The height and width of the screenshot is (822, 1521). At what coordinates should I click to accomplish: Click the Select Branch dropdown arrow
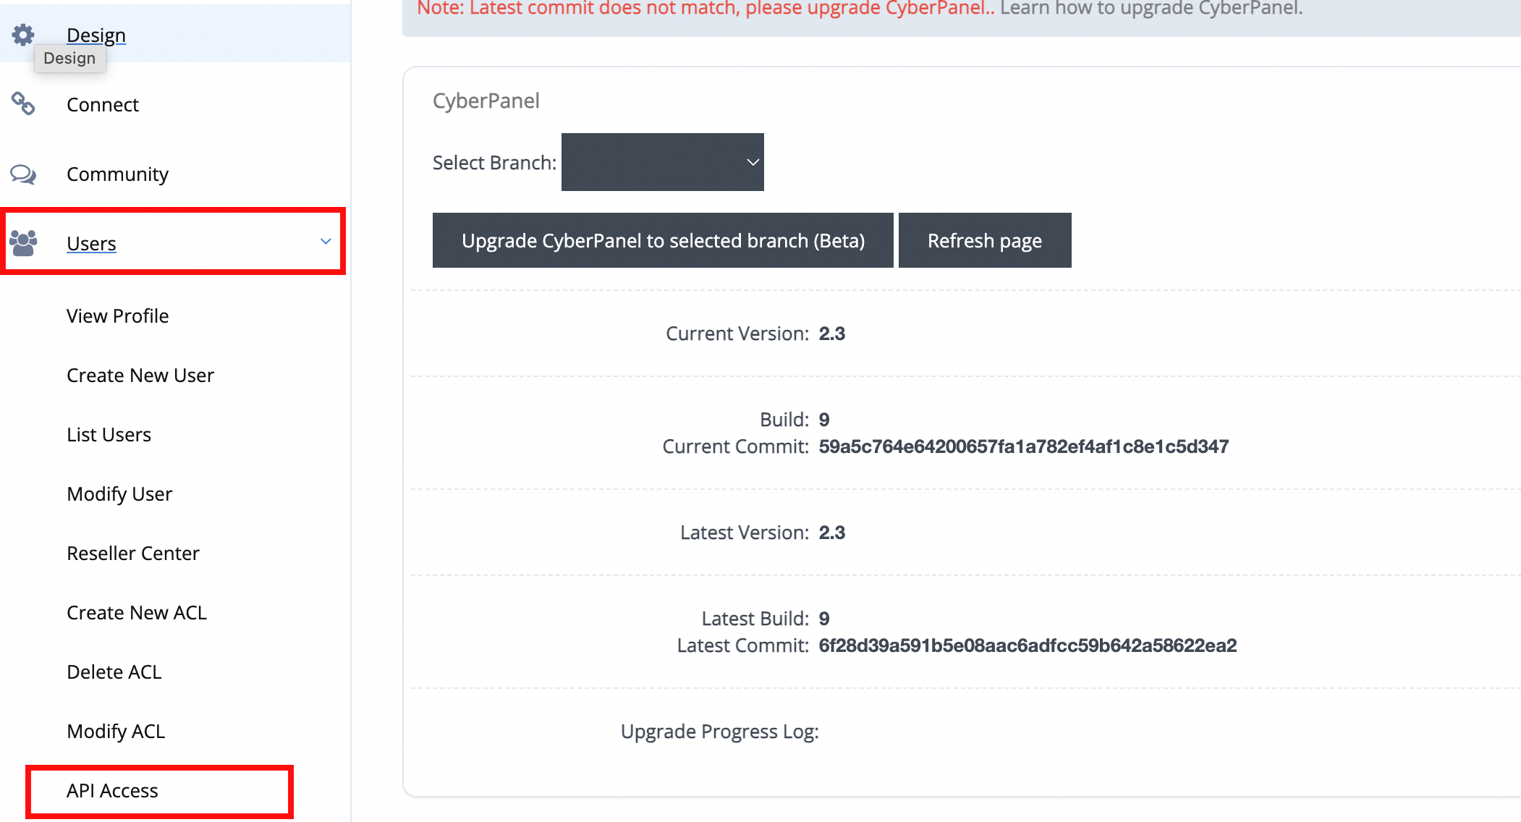point(753,162)
